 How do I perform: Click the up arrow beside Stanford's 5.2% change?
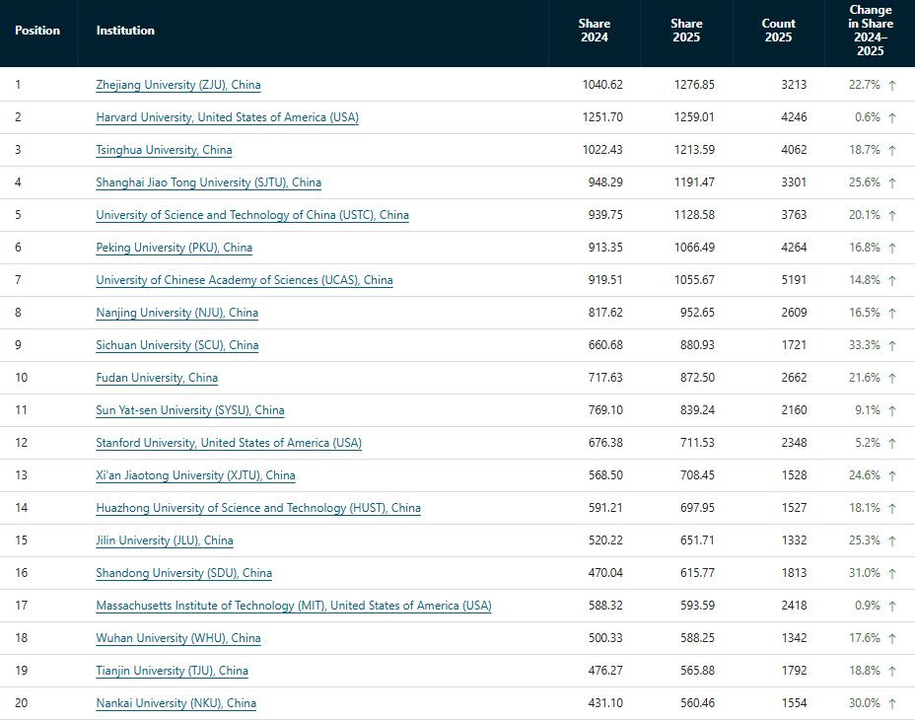pyautogui.click(x=891, y=443)
